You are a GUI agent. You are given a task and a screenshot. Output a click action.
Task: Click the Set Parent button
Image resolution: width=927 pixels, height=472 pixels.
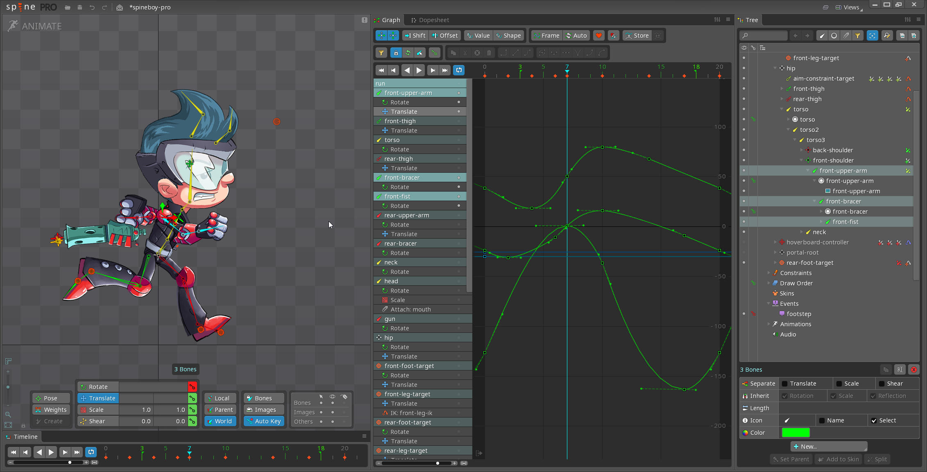pos(791,459)
